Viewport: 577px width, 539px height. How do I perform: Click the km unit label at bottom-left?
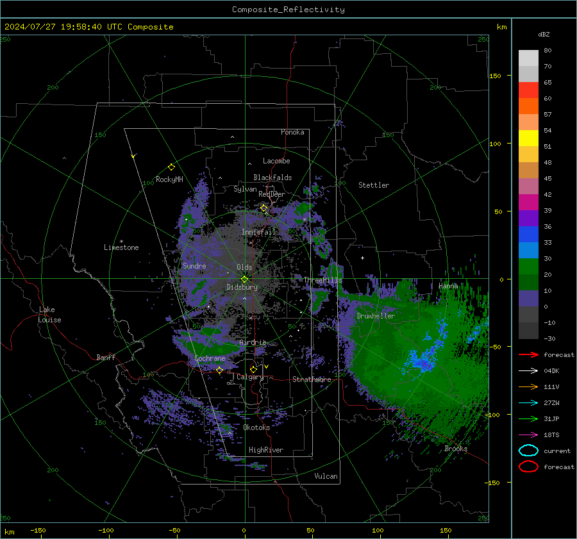click(x=9, y=532)
